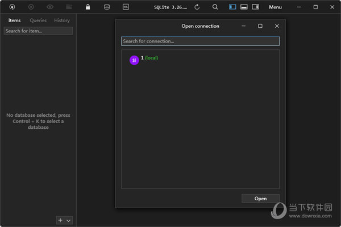Screen dimensions: 341x227
Task: Click the eye preview icon in the toolbar
Action: (50, 7)
